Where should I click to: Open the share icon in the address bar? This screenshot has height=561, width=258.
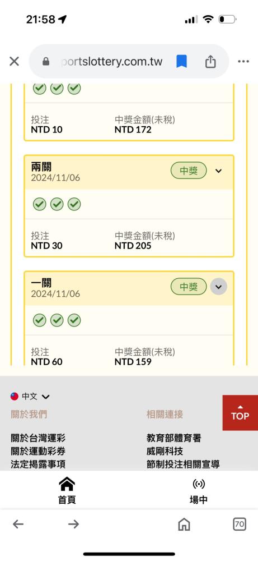tap(210, 62)
